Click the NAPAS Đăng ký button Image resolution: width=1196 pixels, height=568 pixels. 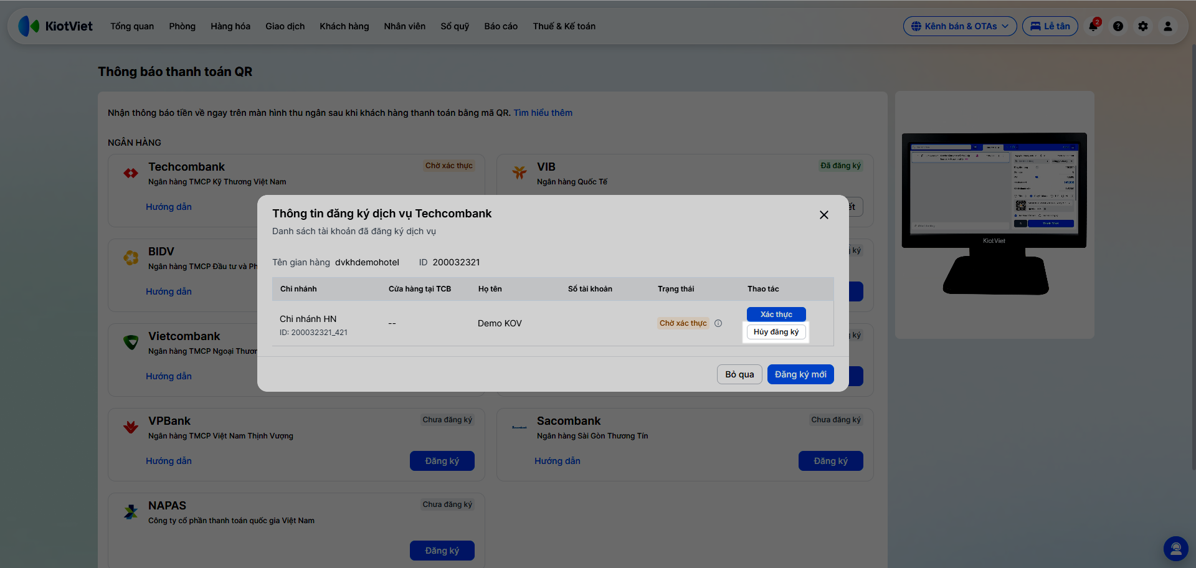click(x=442, y=551)
